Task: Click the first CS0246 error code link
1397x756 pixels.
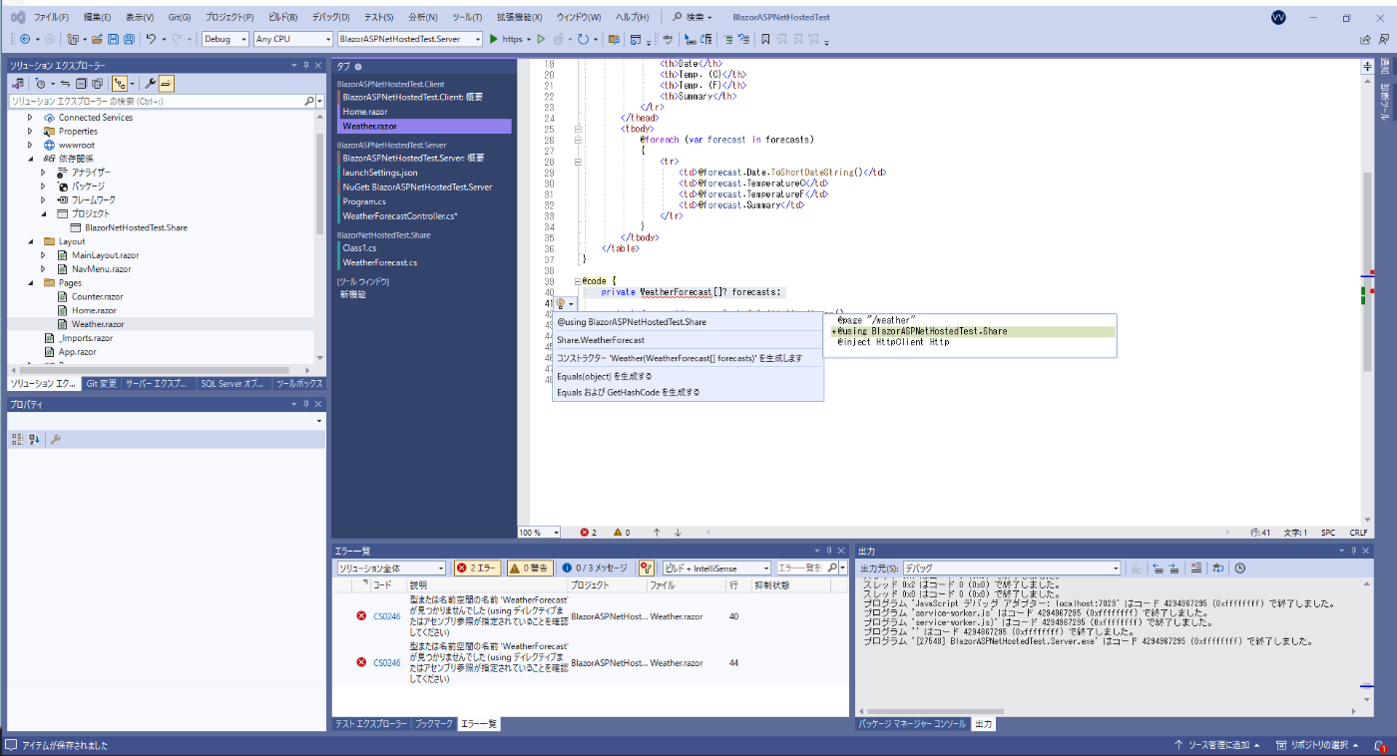Action: (387, 616)
